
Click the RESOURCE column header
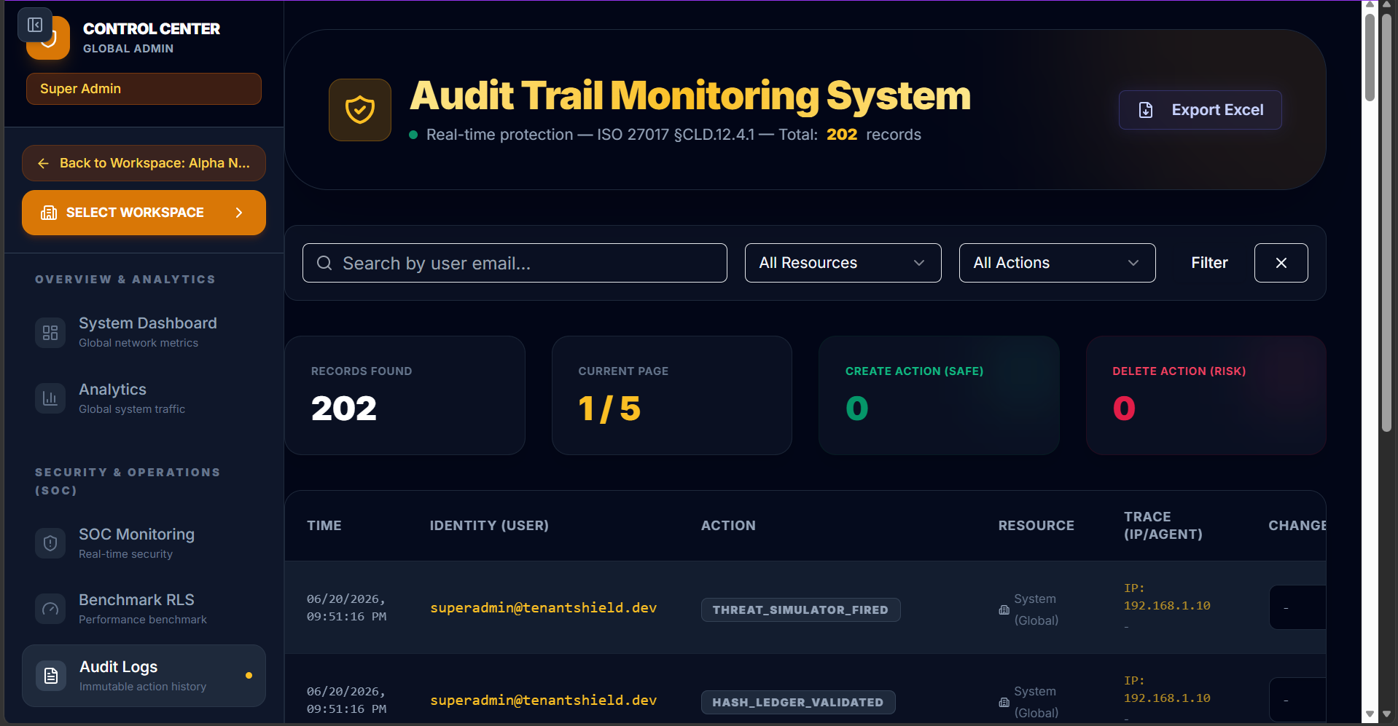[1036, 526]
